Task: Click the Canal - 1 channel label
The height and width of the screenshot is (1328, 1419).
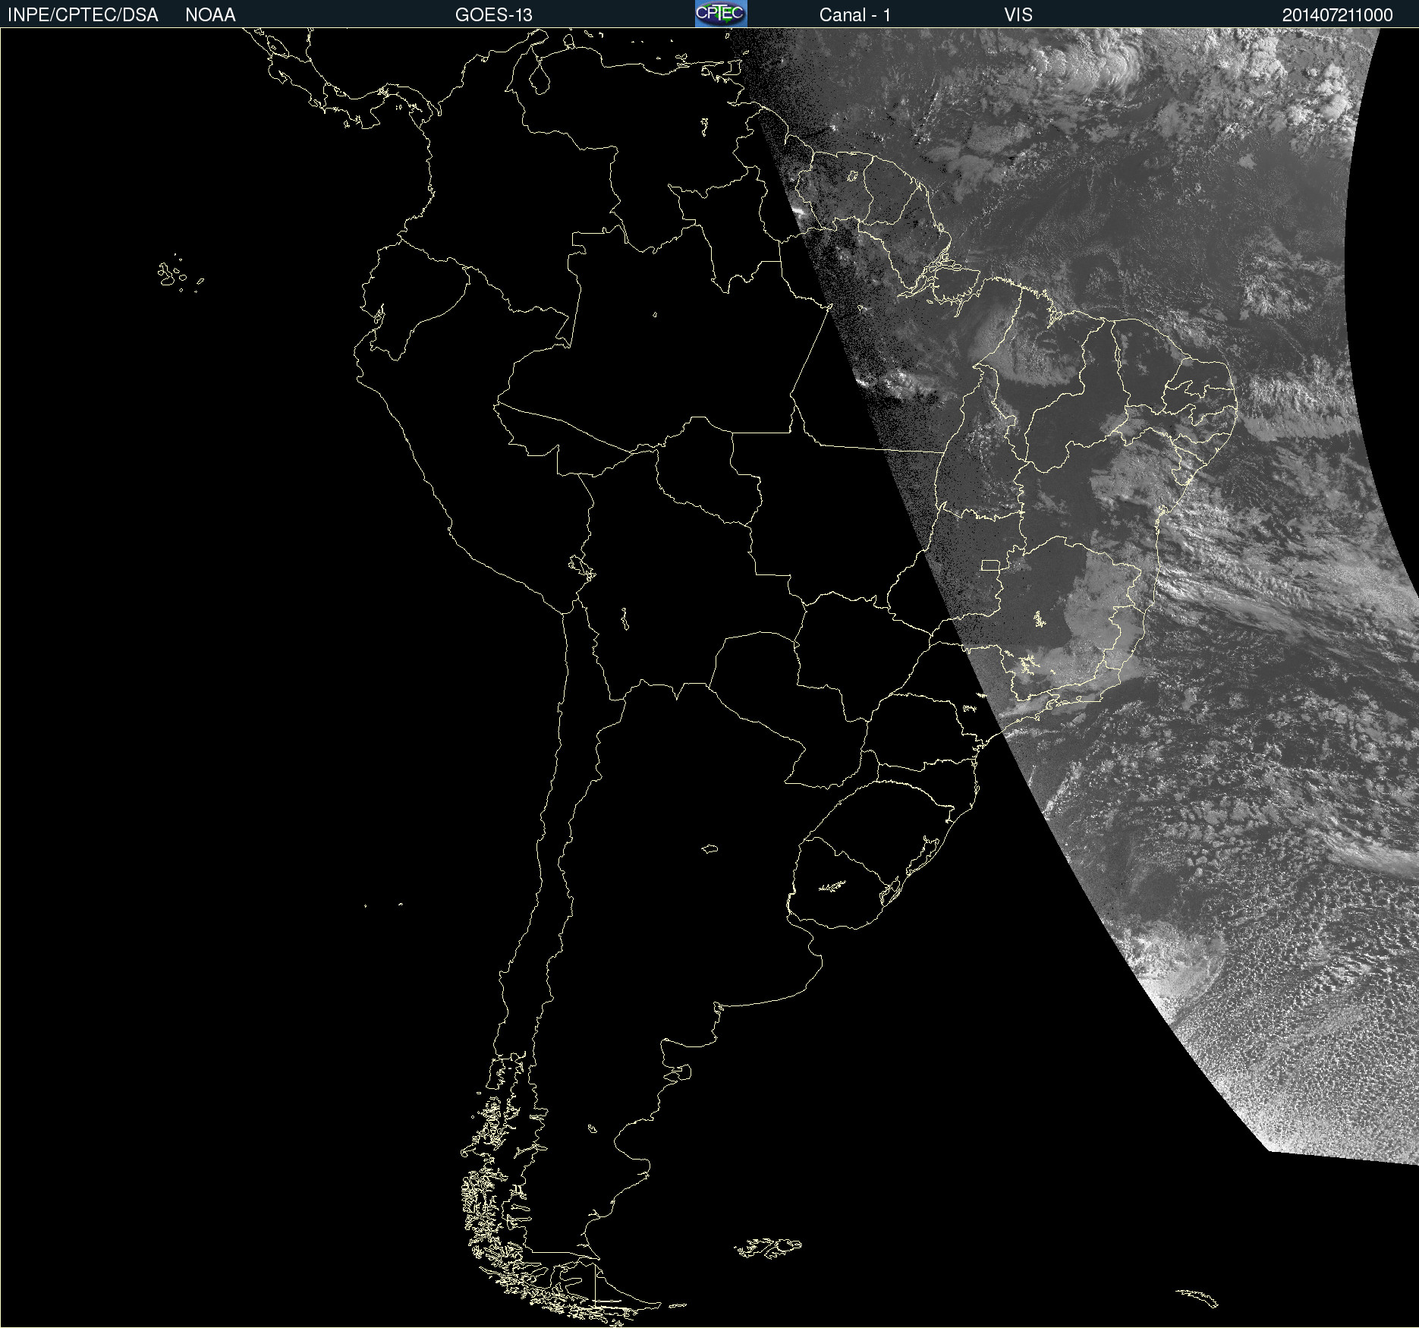Action: tap(855, 15)
